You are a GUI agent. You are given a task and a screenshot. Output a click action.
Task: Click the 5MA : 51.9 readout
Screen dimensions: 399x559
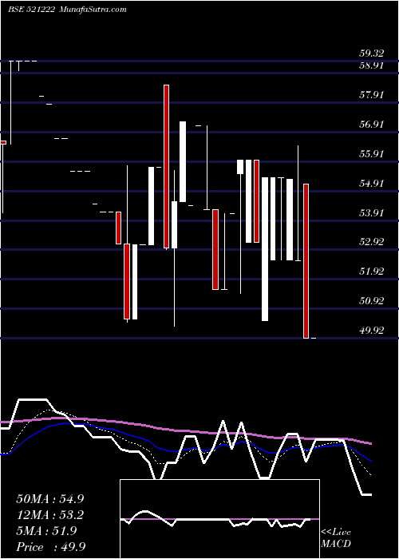[x=46, y=531]
